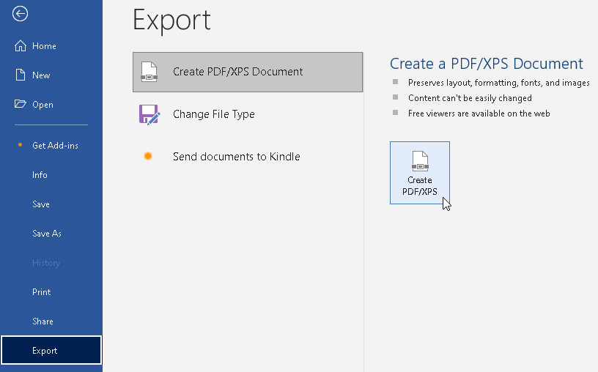Viewport: 598px width, 372px height.
Task: Select the highlighted Export menu item
Action: [45, 351]
